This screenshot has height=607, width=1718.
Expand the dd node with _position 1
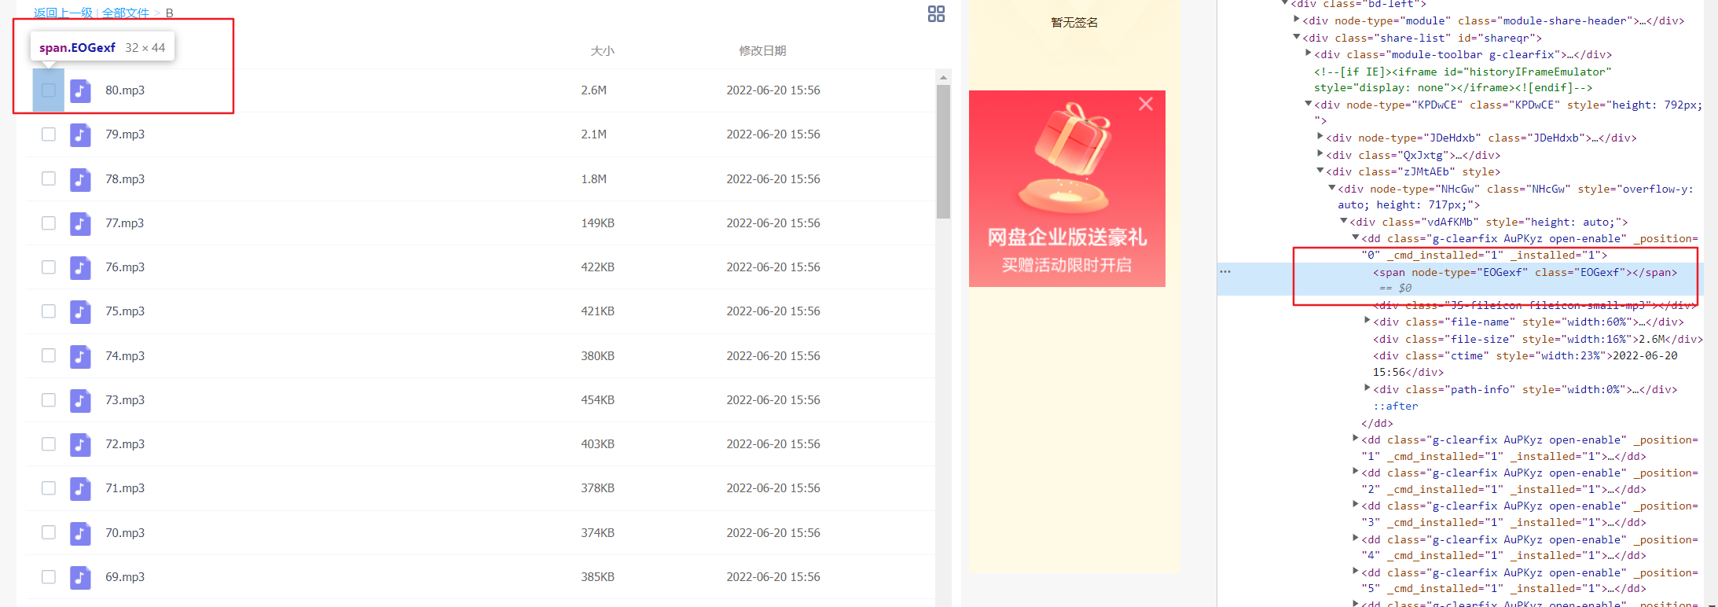pos(1356,439)
